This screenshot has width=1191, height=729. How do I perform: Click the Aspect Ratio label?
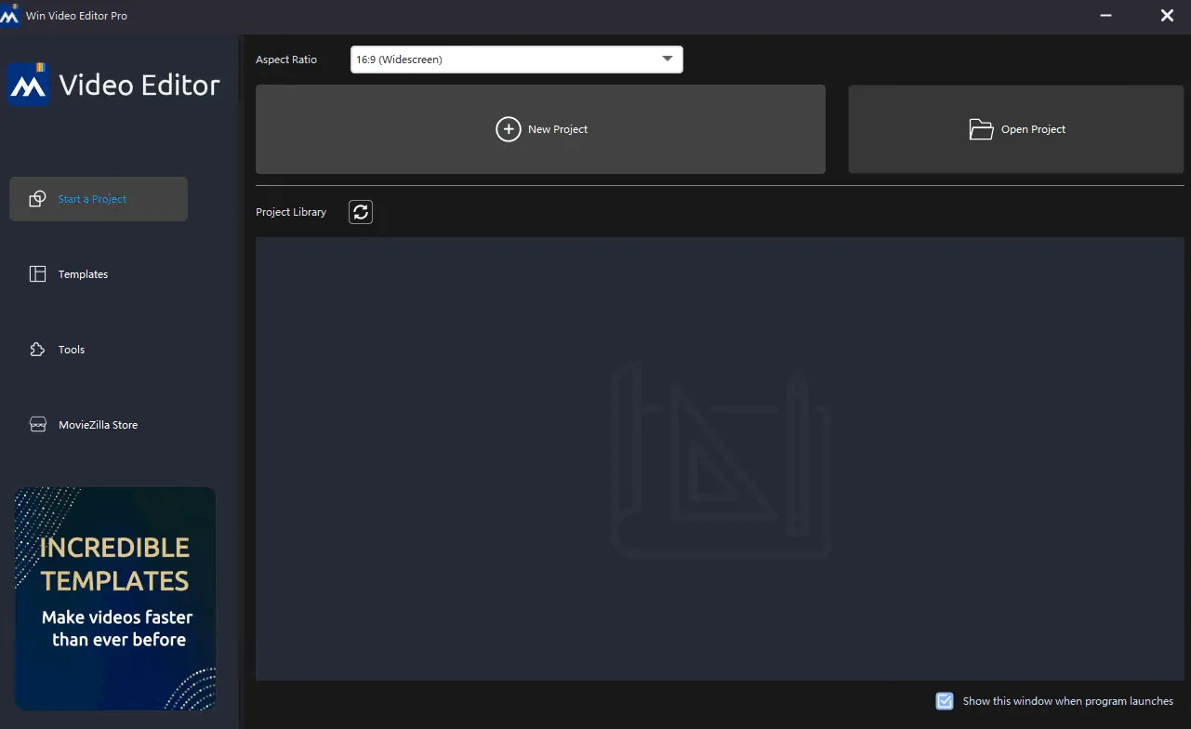click(286, 60)
